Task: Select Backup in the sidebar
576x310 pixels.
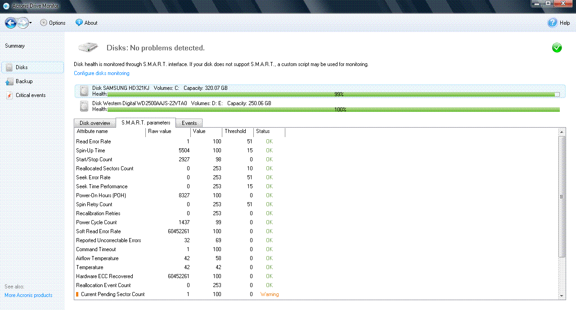Action: click(24, 81)
